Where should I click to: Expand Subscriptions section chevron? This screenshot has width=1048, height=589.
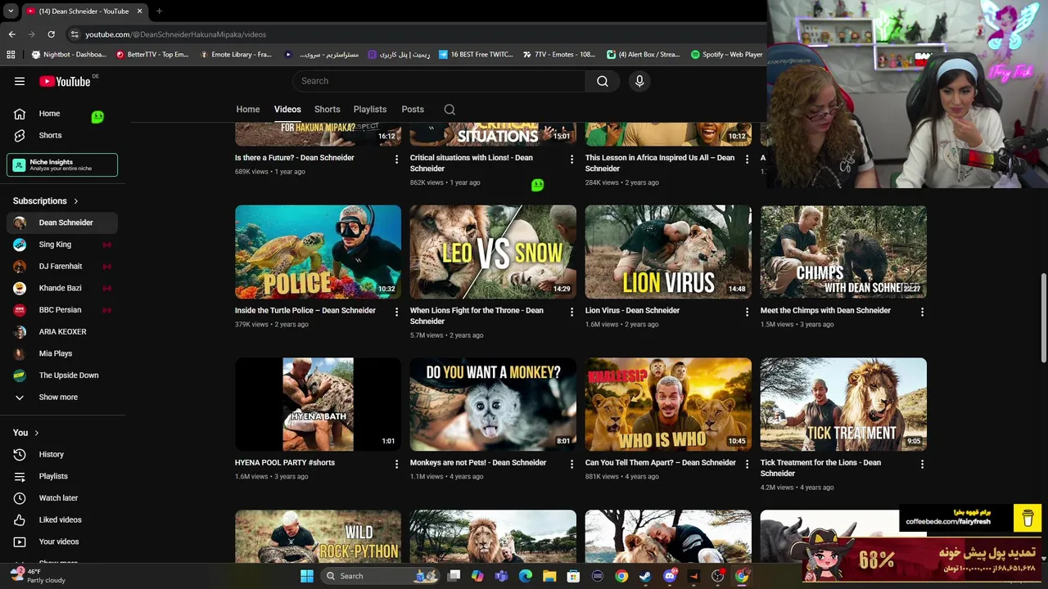coord(76,201)
